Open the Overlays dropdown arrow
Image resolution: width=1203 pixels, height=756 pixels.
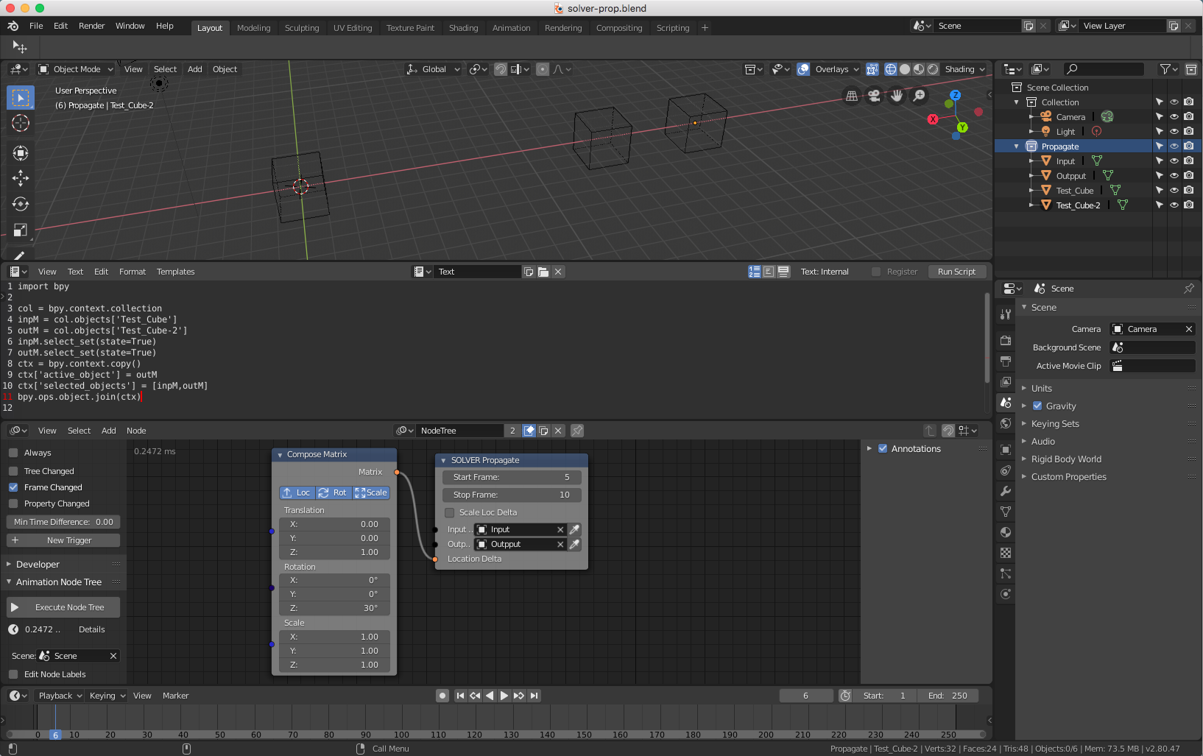click(x=856, y=69)
